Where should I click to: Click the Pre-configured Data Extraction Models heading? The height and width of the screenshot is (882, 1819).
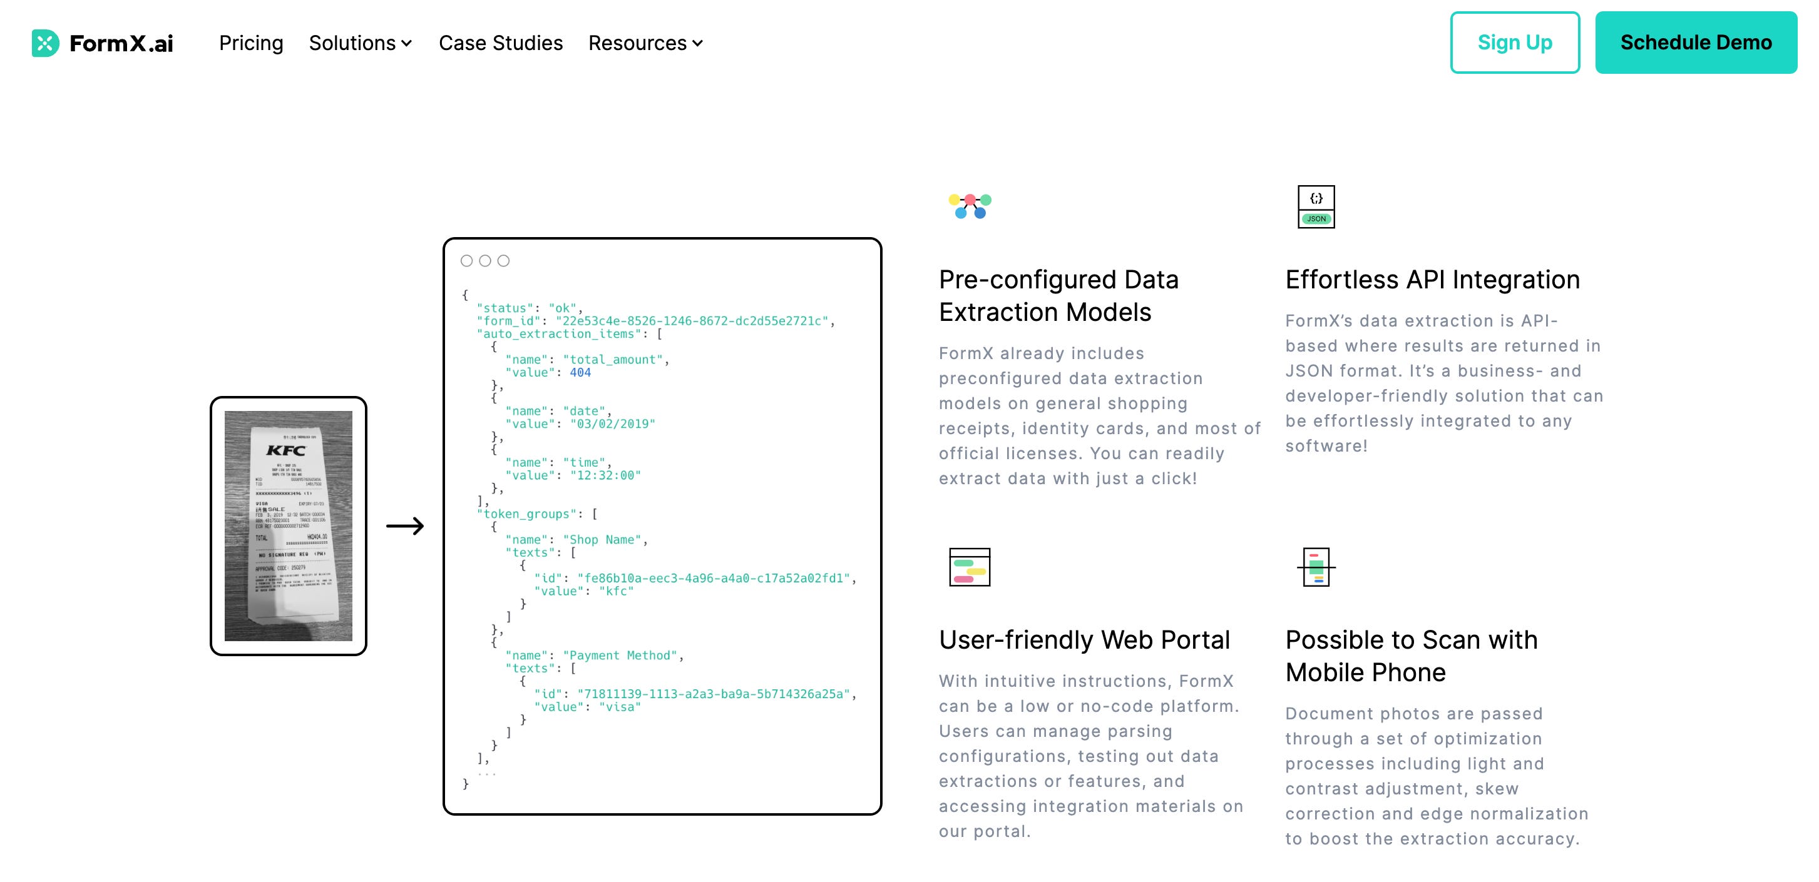click(1058, 296)
